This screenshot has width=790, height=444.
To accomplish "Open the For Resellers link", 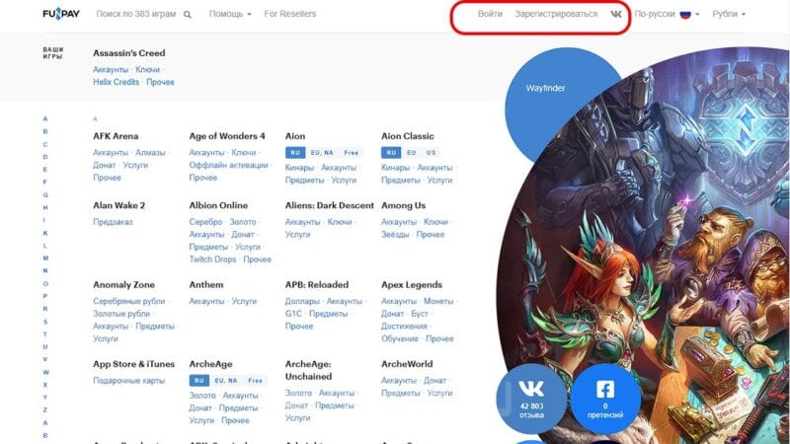I will (290, 14).
